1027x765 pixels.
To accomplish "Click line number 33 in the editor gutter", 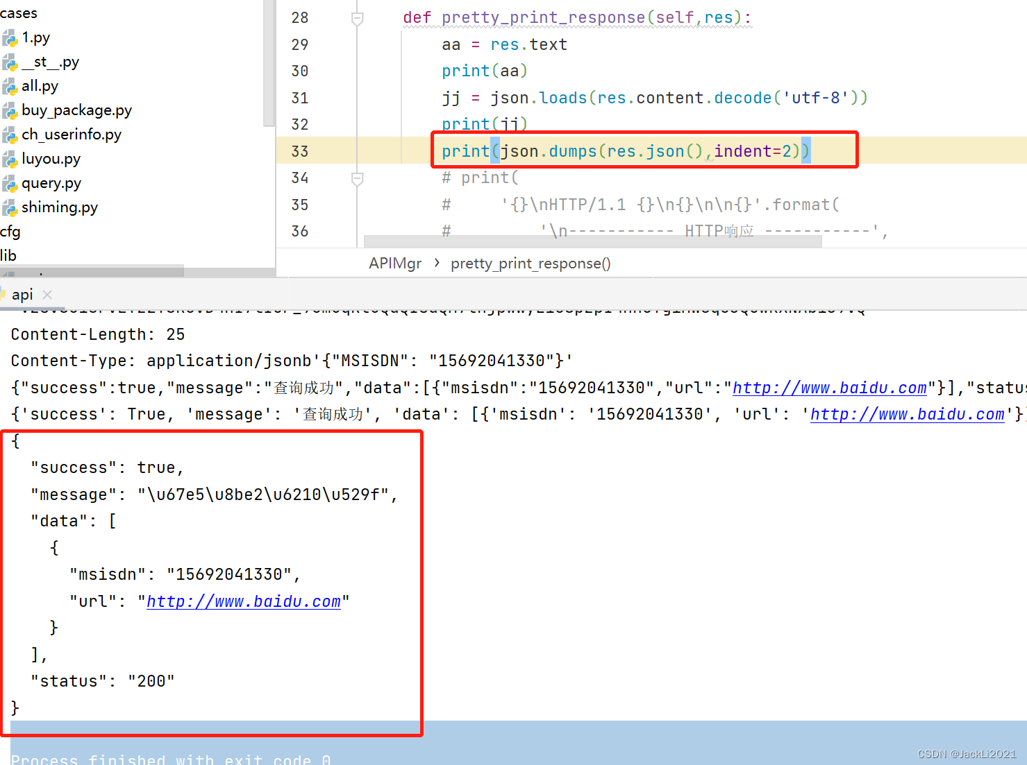I will (299, 151).
